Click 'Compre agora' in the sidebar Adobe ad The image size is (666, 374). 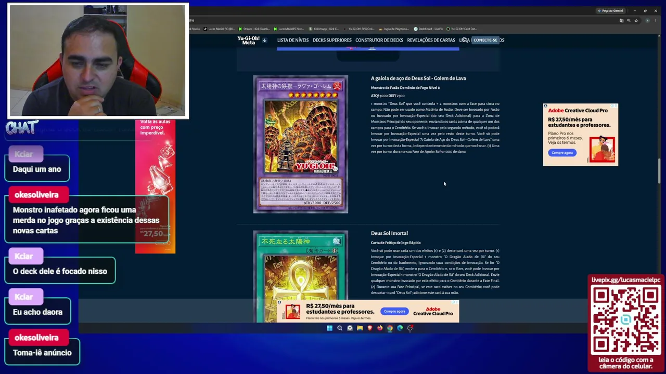562,153
